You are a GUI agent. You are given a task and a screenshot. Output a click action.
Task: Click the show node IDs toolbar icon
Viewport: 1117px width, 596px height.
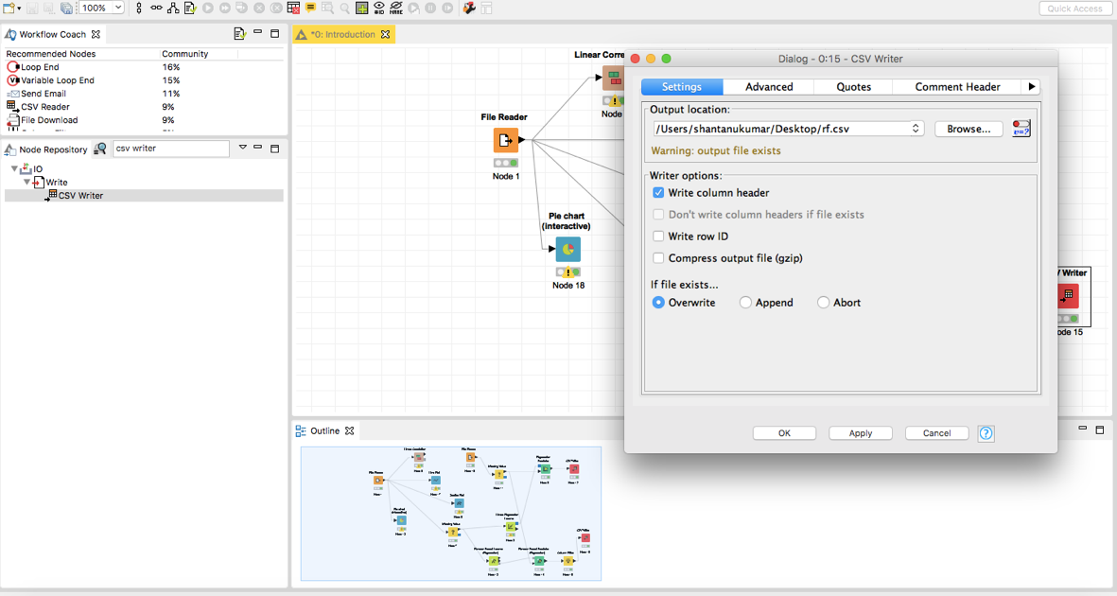click(x=378, y=8)
